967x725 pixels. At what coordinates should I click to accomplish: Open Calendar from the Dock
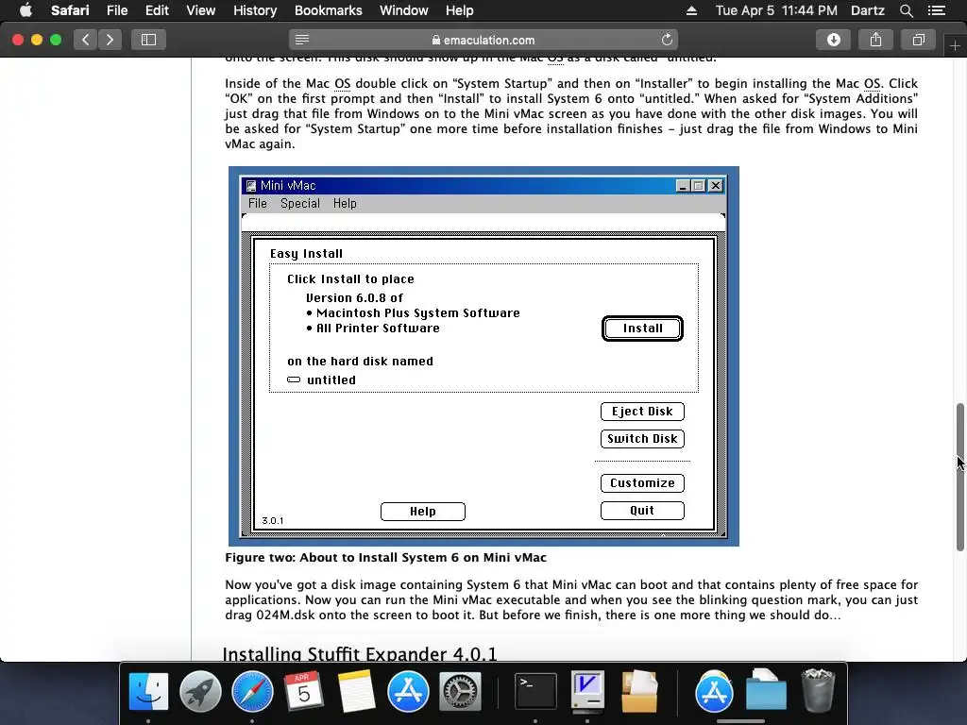point(304,691)
